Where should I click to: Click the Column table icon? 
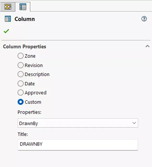point(8,19)
